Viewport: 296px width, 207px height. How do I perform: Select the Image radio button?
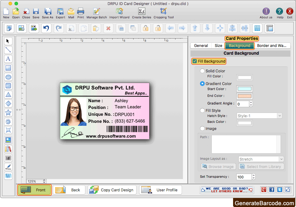(x=202, y=128)
